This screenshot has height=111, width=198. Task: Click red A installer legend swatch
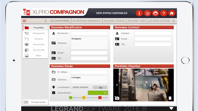point(100,98)
